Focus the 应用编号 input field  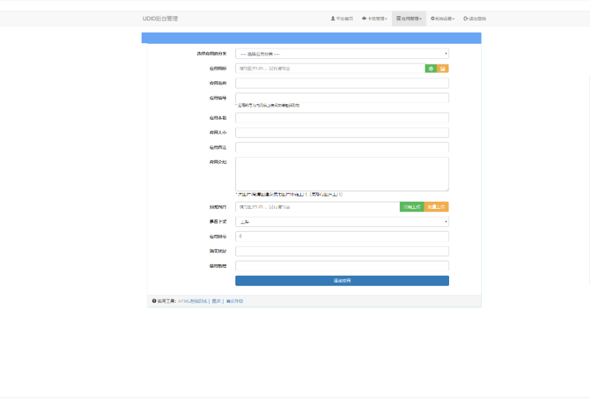(x=342, y=98)
